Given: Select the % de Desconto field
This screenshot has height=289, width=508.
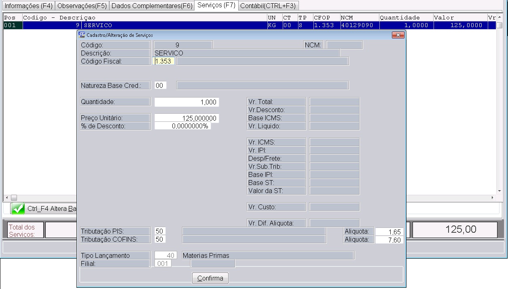Looking at the screenshot, I should [182, 126].
